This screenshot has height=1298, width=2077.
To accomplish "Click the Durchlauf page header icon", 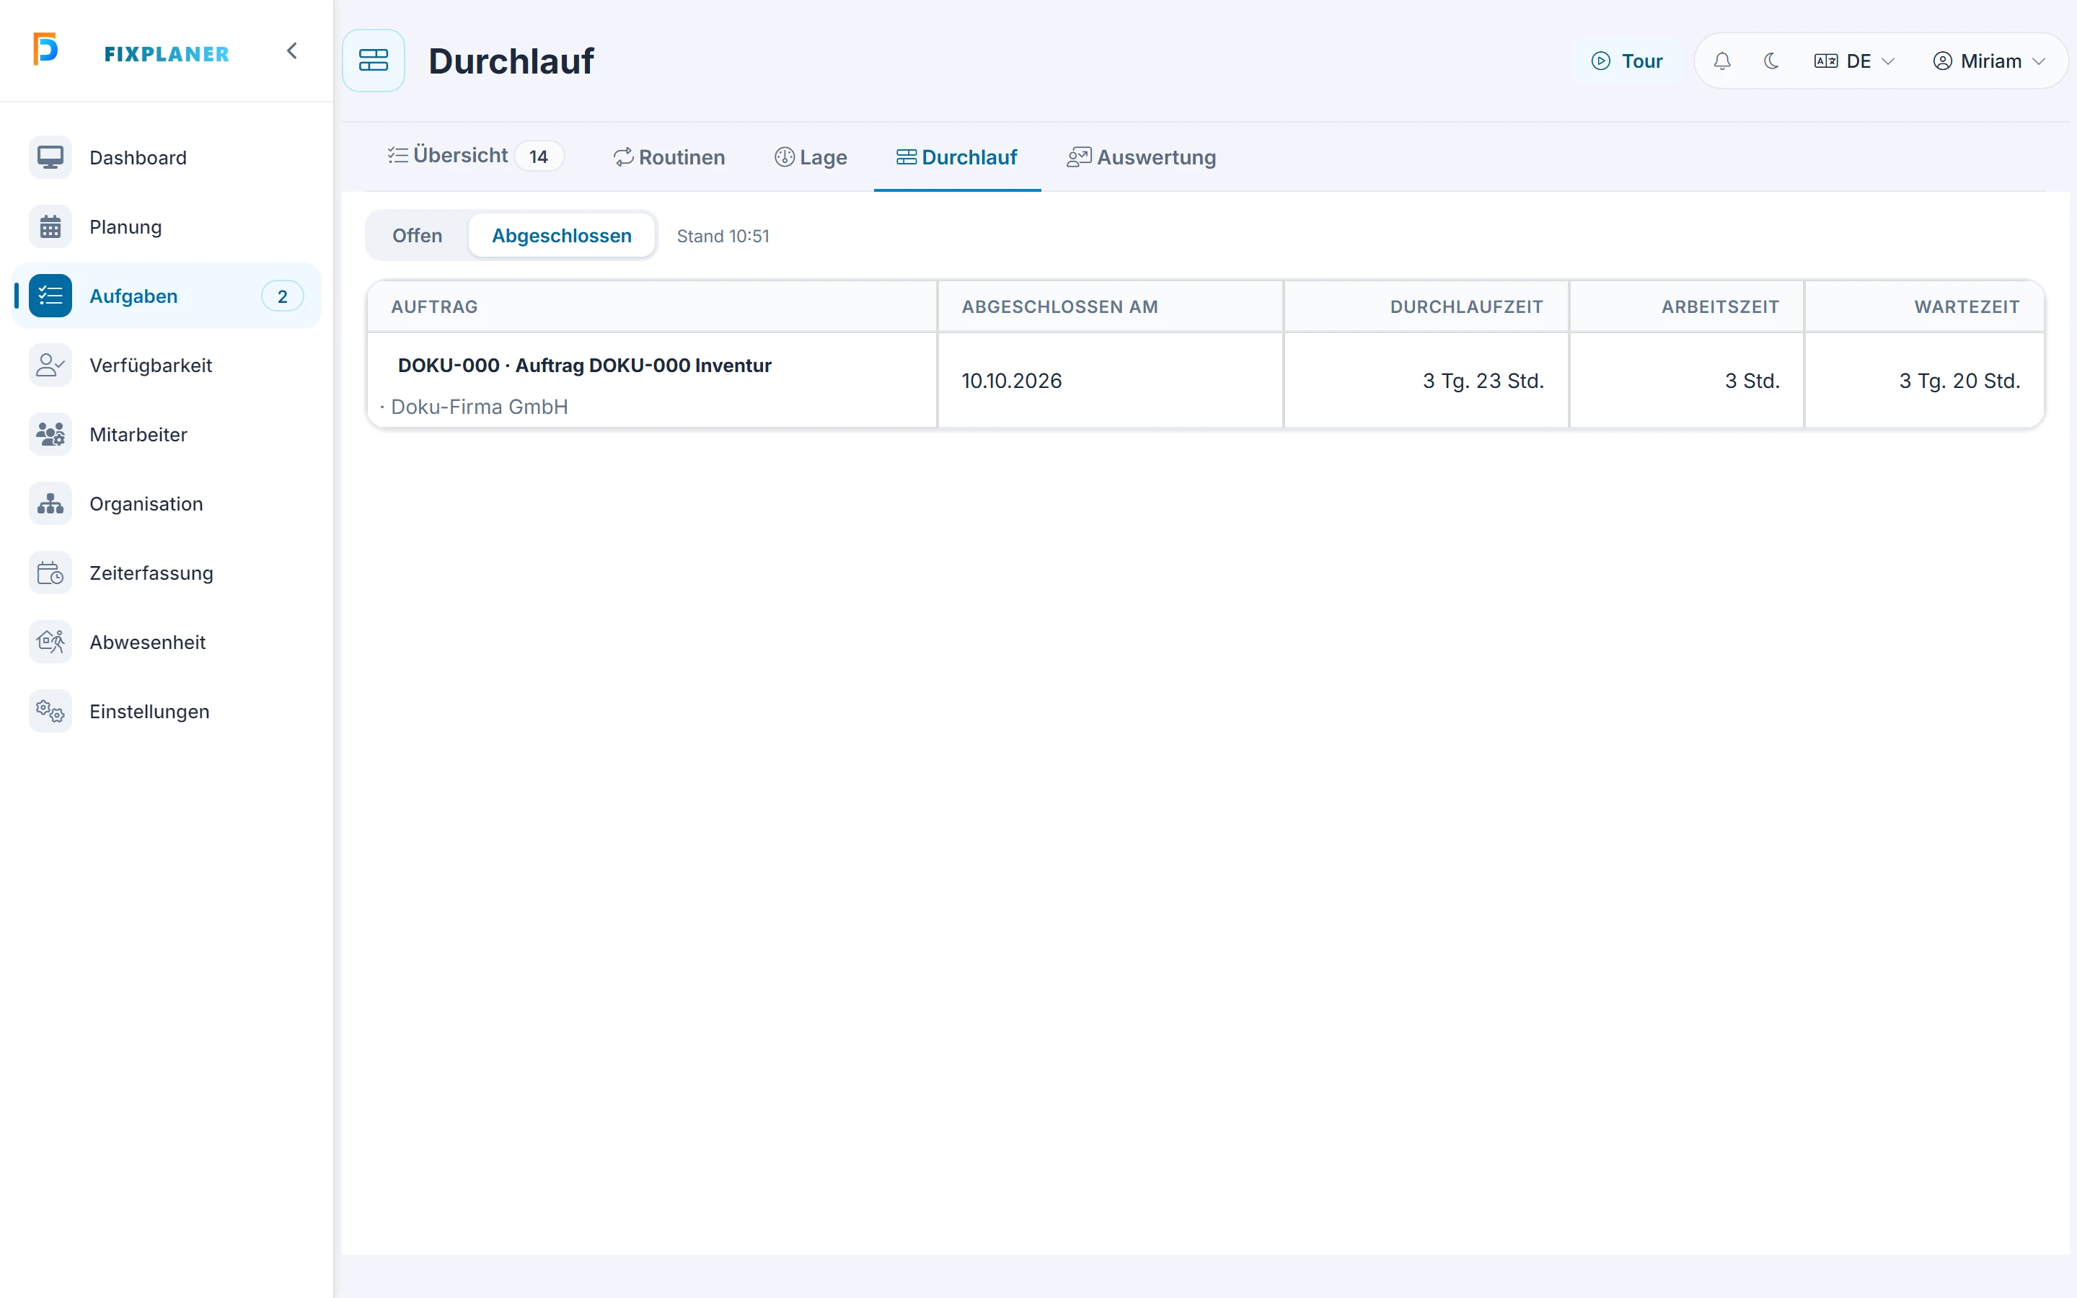I will tap(374, 60).
